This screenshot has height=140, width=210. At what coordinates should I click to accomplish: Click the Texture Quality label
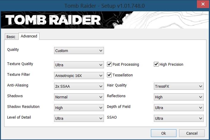pyautogui.click(x=20, y=64)
